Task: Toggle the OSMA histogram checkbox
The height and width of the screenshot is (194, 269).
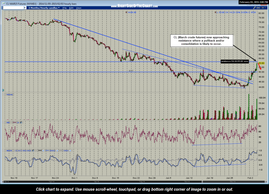Action: 70,151
